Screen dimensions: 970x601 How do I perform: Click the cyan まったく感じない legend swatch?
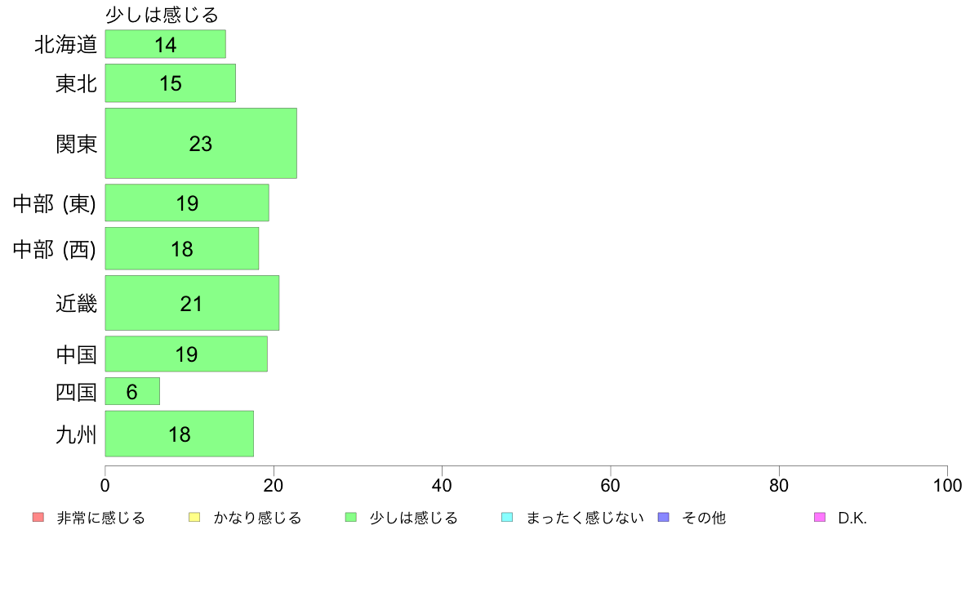[507, 517]
